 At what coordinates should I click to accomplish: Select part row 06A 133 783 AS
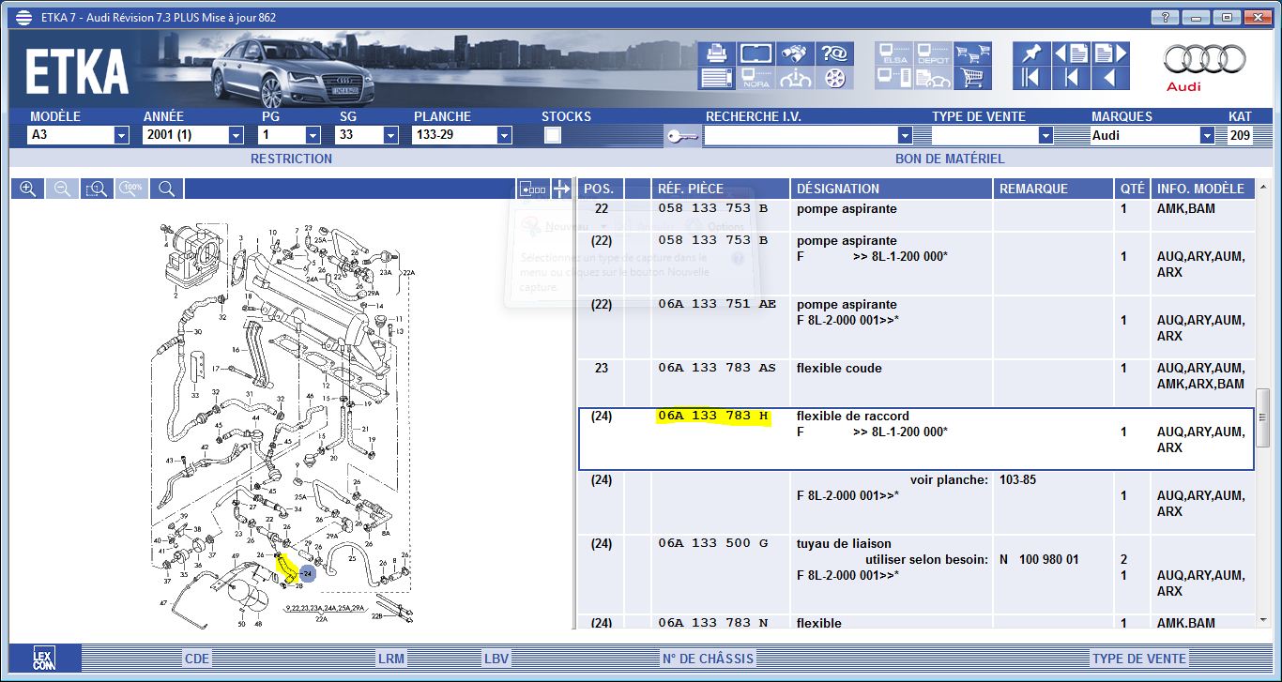pos(717,368)
